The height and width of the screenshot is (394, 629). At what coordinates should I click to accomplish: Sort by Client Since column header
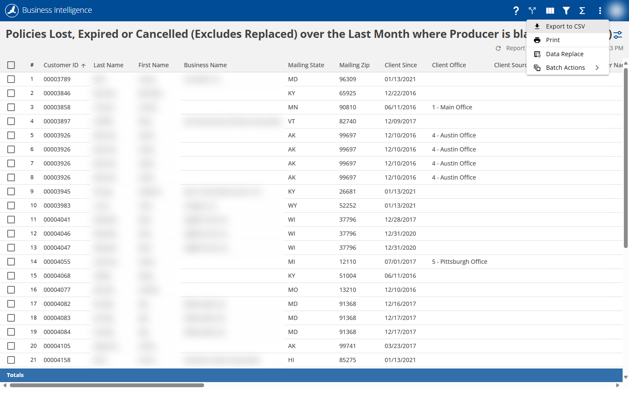point(401,65)
